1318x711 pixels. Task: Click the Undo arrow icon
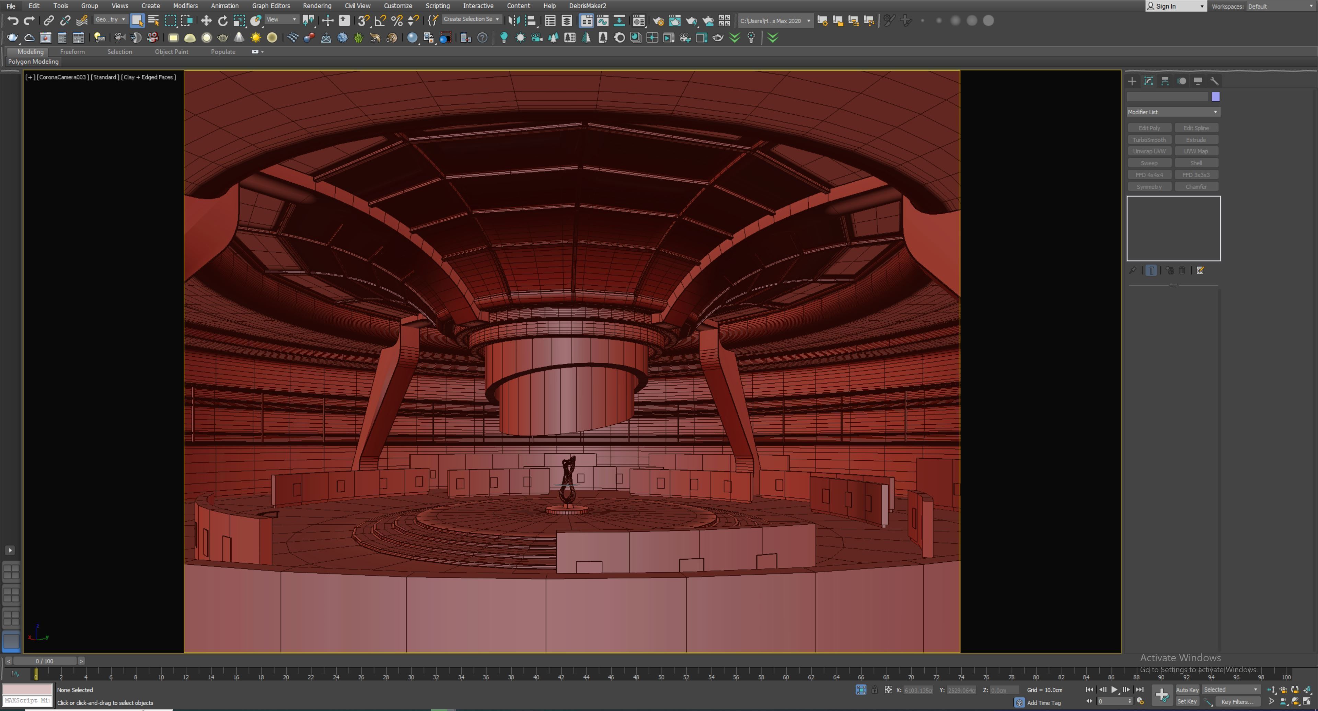point(13,21)
